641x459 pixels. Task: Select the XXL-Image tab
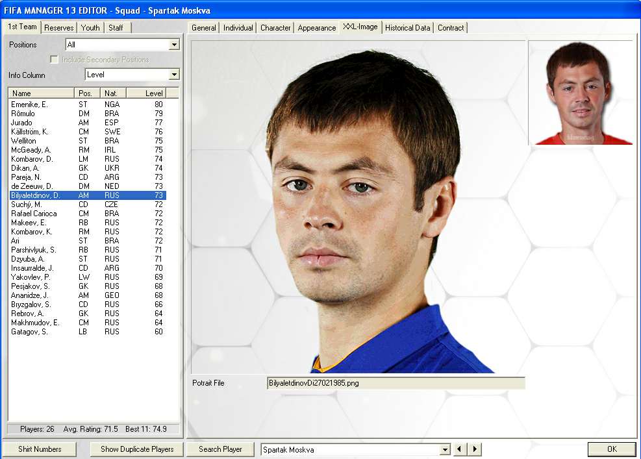pyautogui.click(x=360, y=27)
